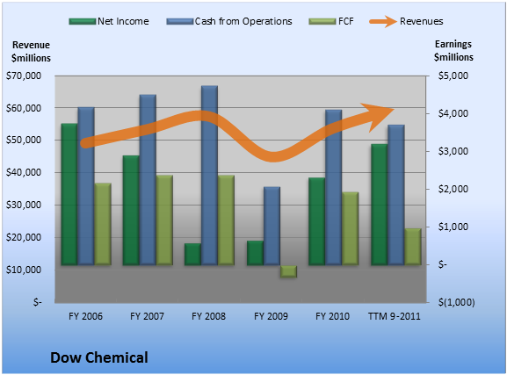Select the FY 2010 Cash from Operations bar
507x375 pixels.
click(334, 188)
